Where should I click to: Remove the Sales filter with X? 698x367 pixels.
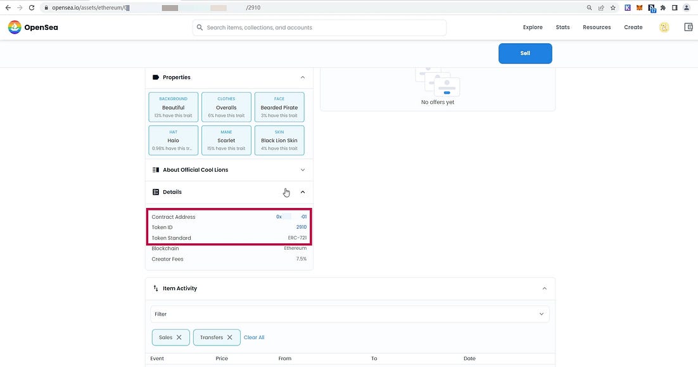[179, 337]
